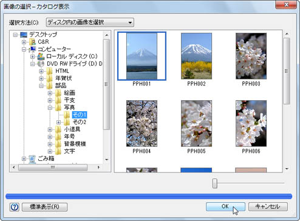The image size is (300, 221).
Task: Click the thumbnail pane scroll down arrow
Action: coord(287,169)
